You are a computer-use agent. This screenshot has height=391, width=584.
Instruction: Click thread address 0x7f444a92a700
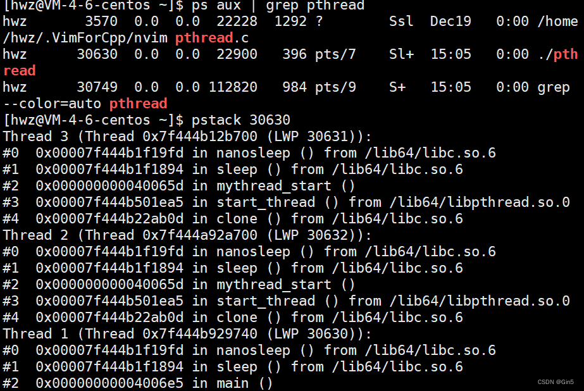click(200, 235)
